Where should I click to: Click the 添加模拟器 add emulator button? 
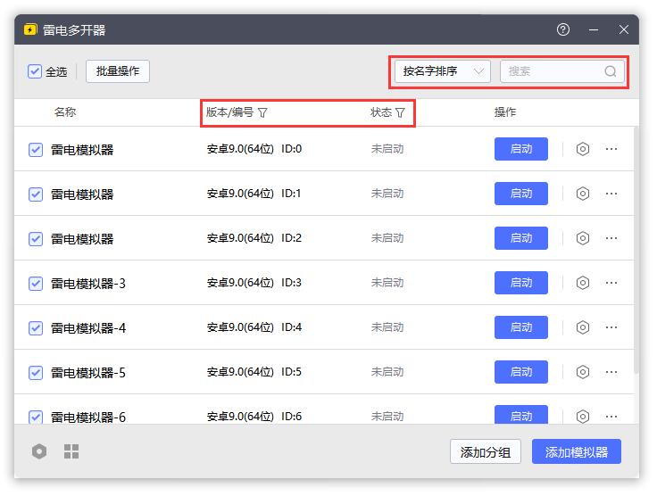click(577, 451)
